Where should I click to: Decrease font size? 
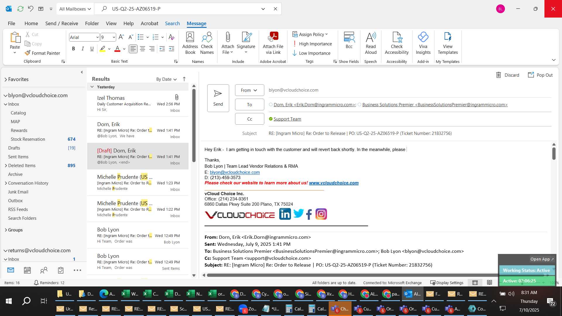pyautogui.click(x=131, y=37)
